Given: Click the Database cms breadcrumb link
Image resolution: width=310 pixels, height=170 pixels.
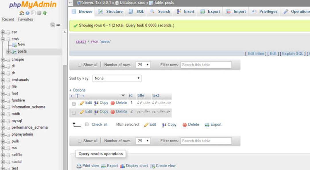Looking at the screenshot, I should [x=132, y=3].
